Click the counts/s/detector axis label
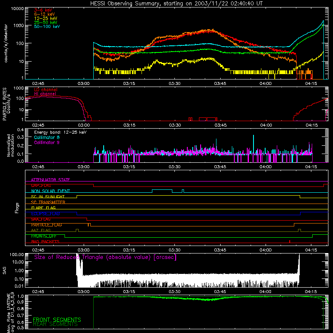This screenshot has width=333, height=333. [6, 43]
